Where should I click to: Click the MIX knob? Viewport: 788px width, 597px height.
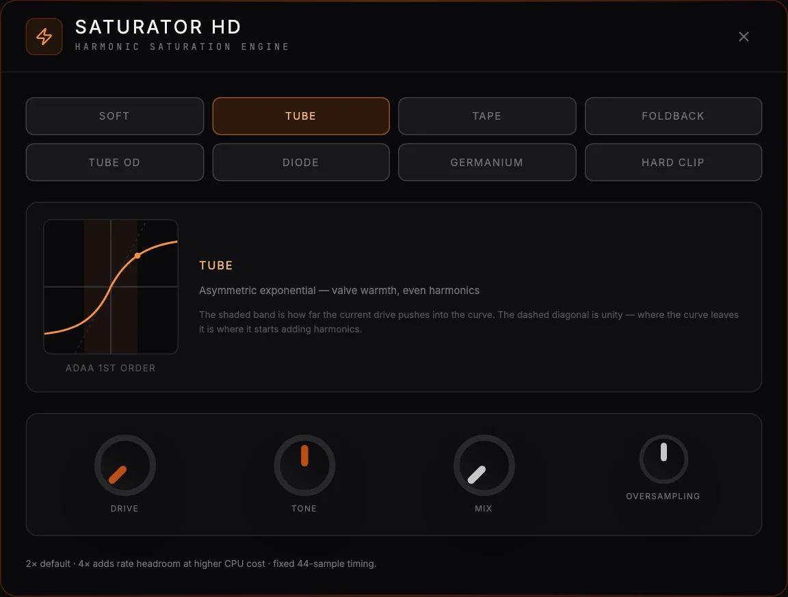[484, 465]
